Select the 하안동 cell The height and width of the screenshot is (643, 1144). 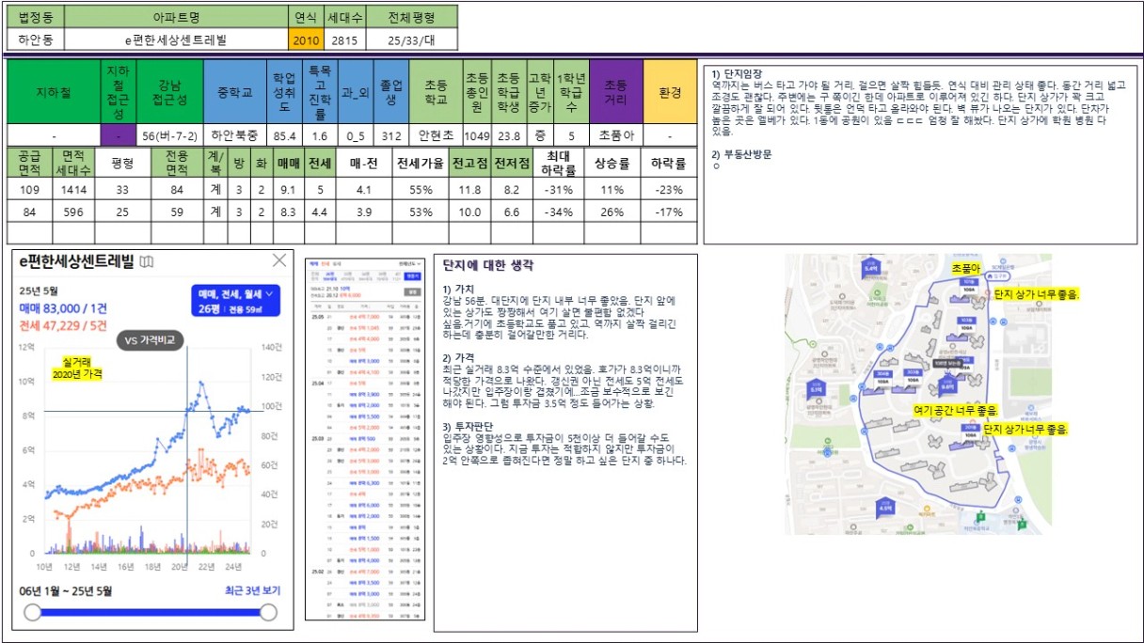(34, 40)
